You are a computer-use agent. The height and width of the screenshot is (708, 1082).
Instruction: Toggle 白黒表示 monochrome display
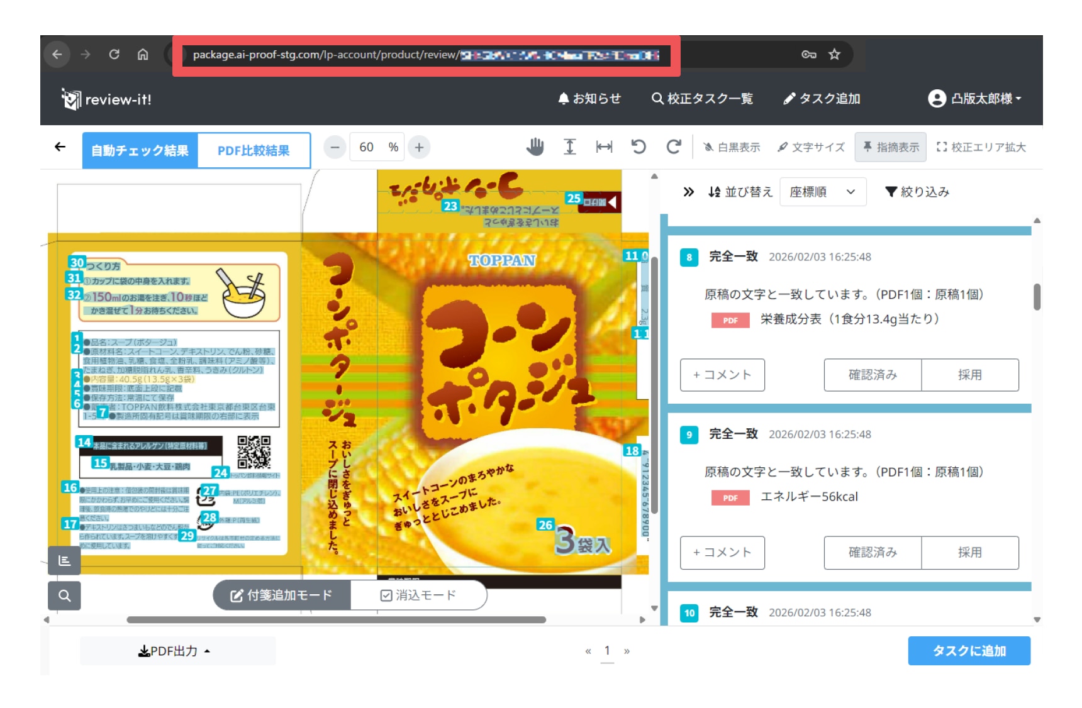click(732, 147)
